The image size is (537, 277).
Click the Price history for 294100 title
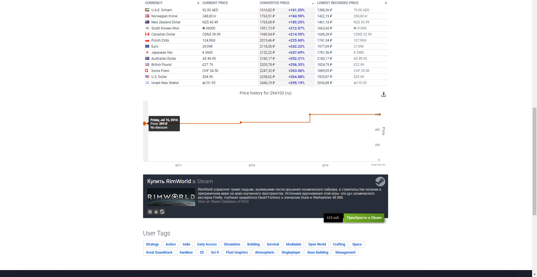[x=266, y=93]
